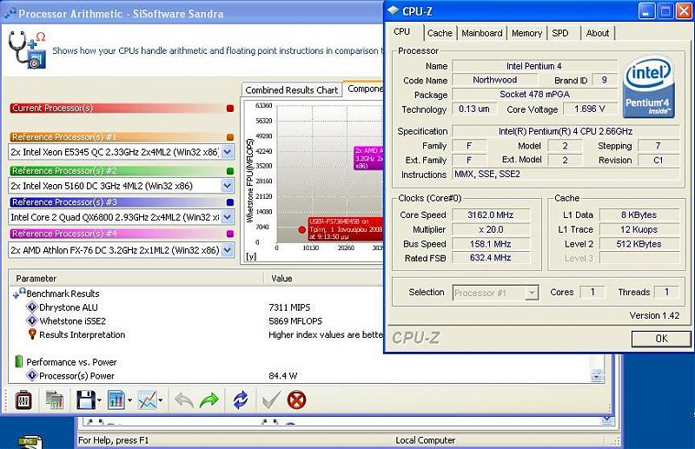Click the Parameter column header

click(x=136, y=279)
